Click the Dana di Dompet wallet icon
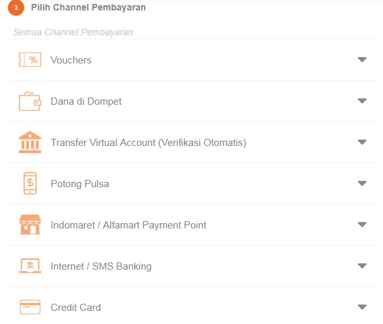 click(x=30, y=101)
